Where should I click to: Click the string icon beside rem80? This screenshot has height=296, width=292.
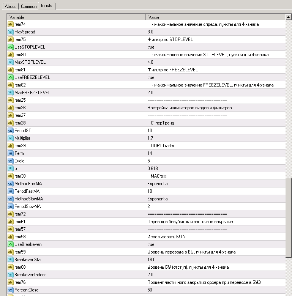point(11,55)
